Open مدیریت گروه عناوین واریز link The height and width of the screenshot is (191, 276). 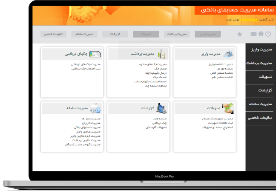pos(85,136)
